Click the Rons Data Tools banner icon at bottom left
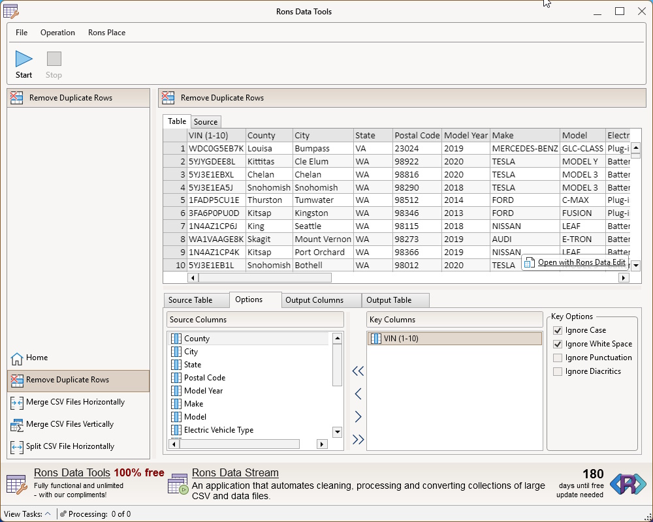The width and height of the screenshot is (653, 522). (x=17, y=484)
